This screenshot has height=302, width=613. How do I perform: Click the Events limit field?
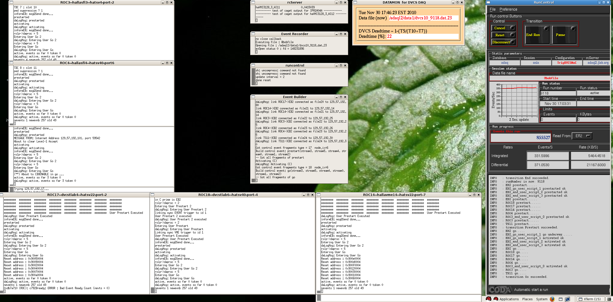(558, 119)
